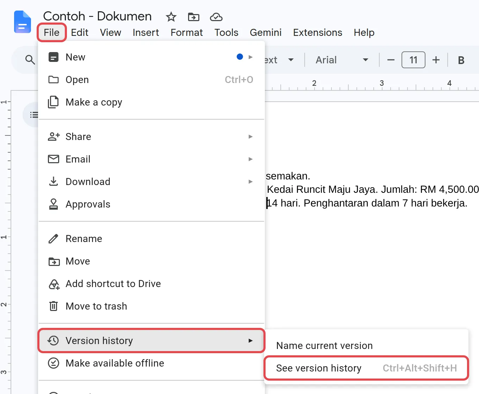Screen dimensions: 479x394
Task: Open the Help menu
Action: (x=364, y=32)
